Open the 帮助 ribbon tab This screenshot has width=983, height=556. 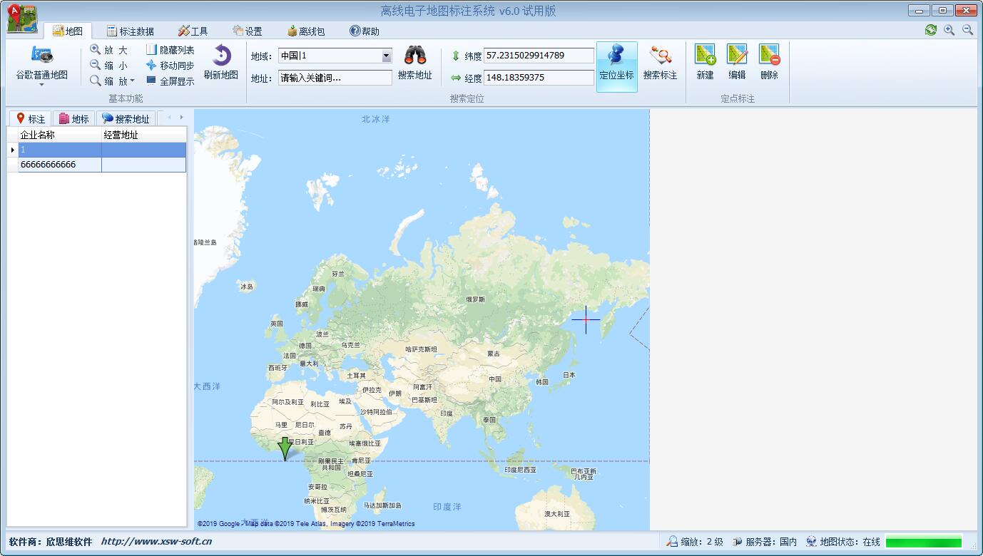pos(364,31)
